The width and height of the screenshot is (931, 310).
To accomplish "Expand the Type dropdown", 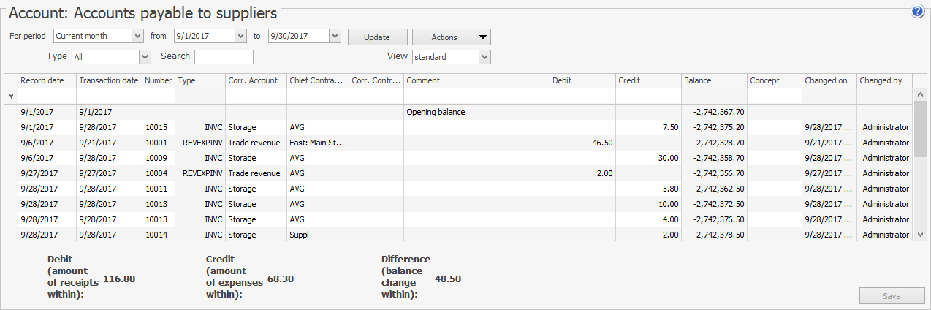I will pos(145,57).
